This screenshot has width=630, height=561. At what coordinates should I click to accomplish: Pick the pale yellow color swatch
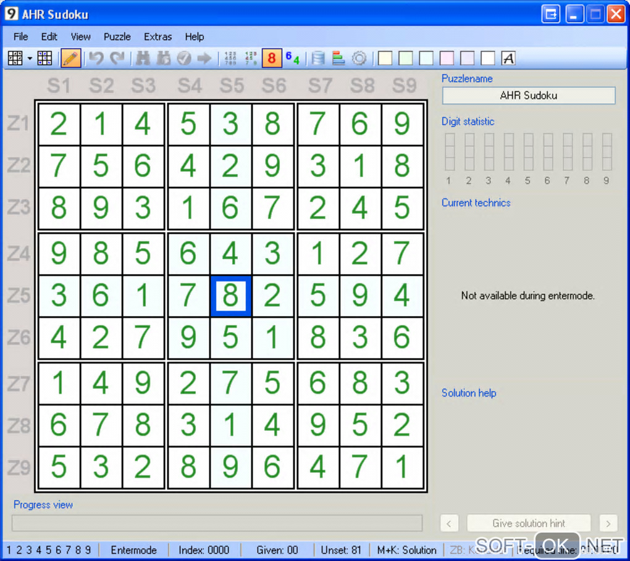385,58
